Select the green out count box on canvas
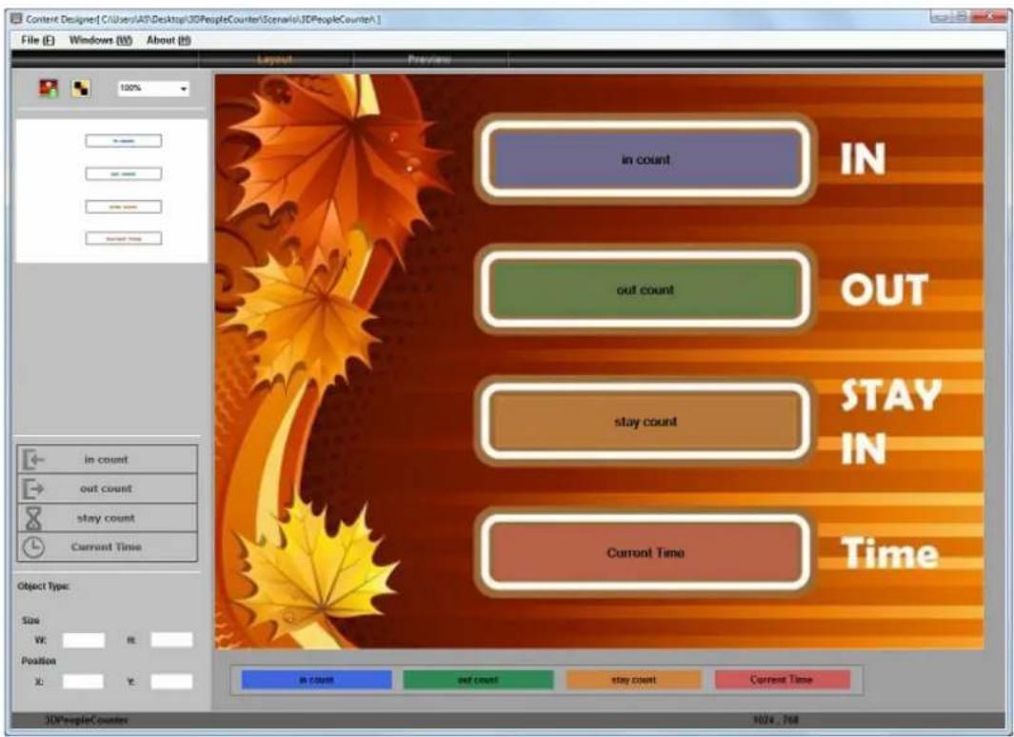 646,289
